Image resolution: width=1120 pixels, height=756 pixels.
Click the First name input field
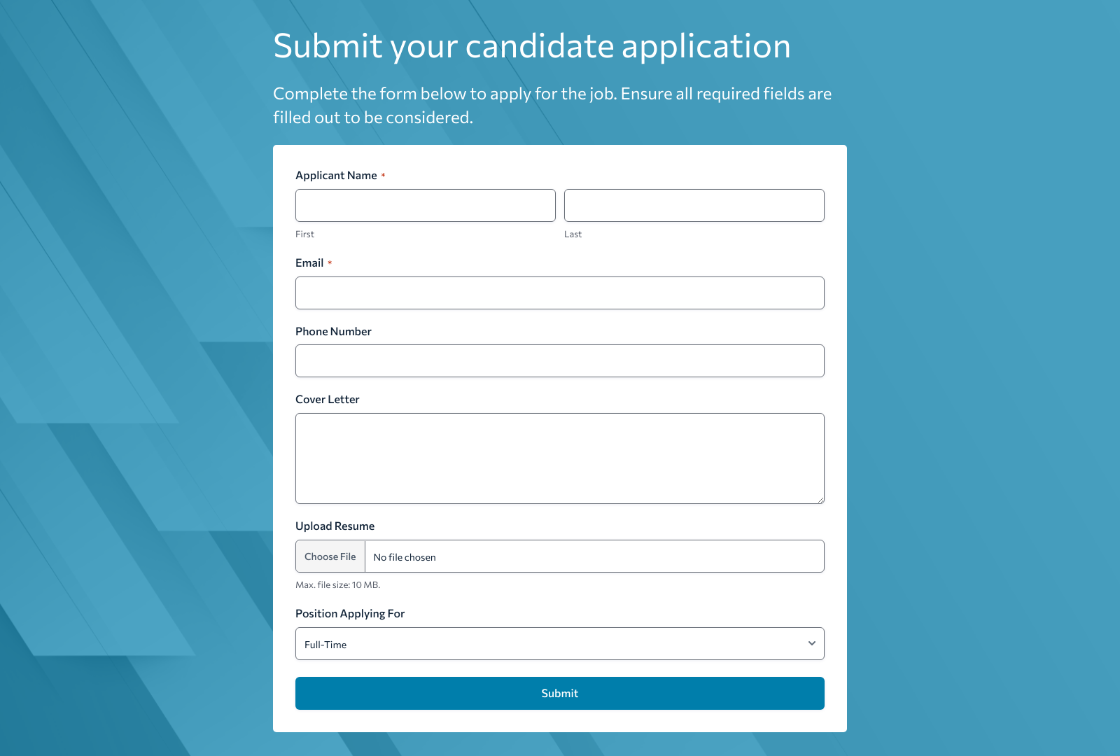(425, 205)
